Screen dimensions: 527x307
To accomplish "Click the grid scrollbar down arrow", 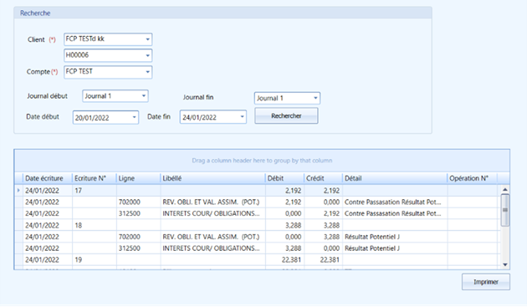I will 504,264.
